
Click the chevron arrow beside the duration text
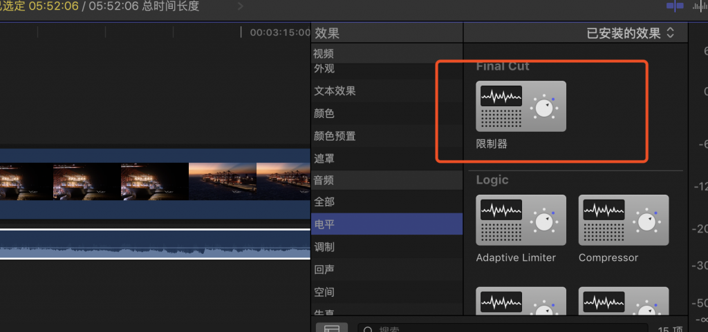pyautogui.click(x=241, y=7)
